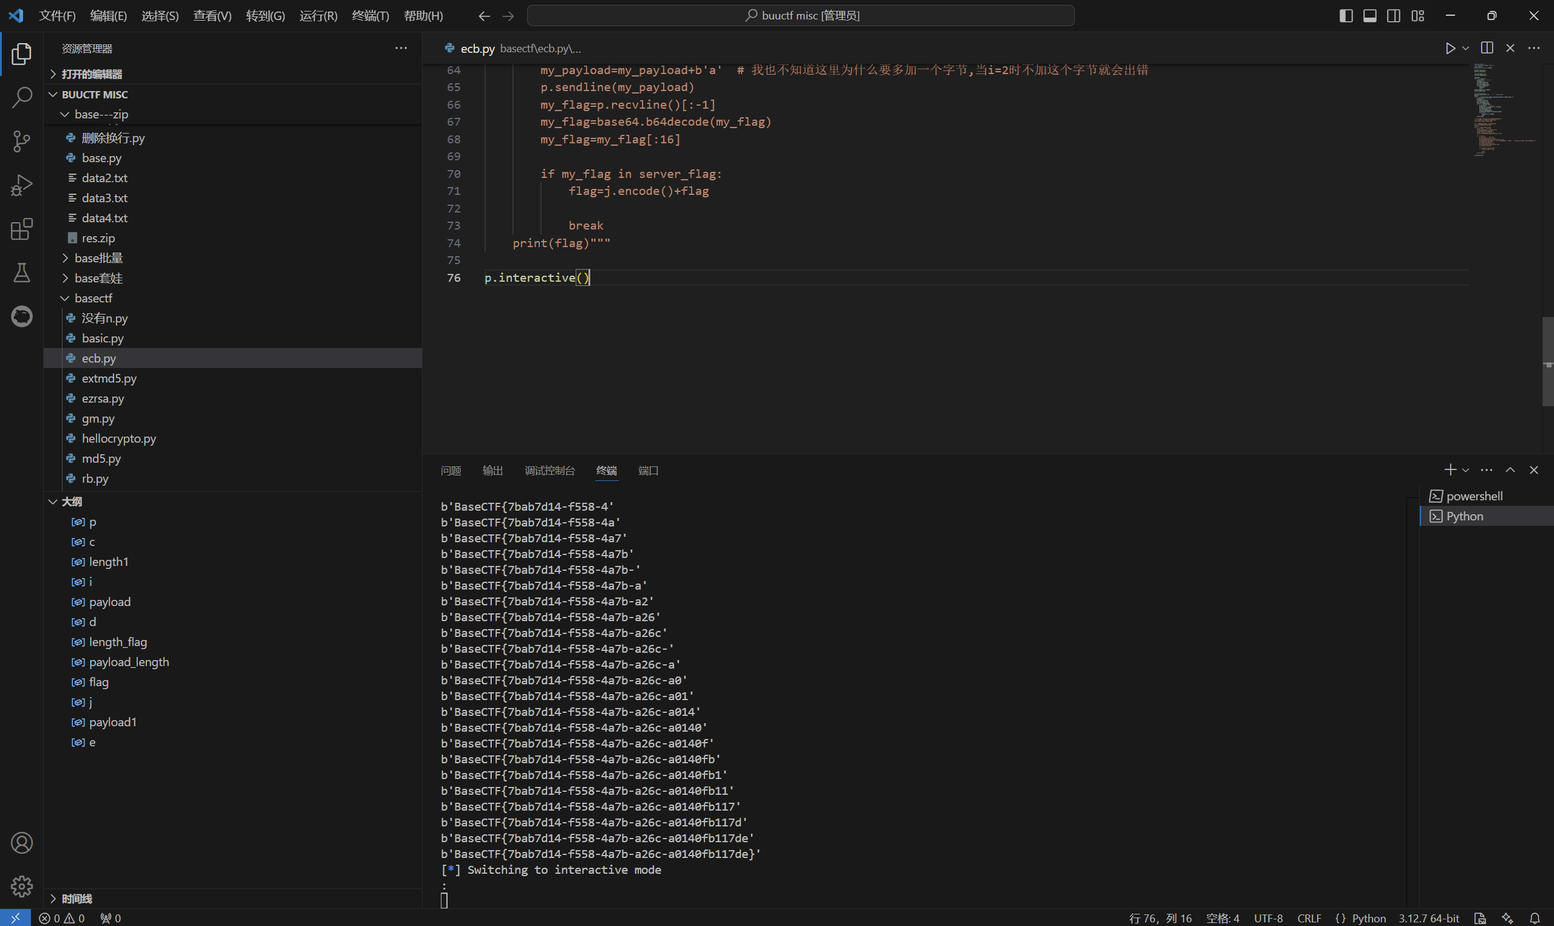Click the editor vertical scrollbar thumb
This screenshot has height=926, width=1554.
pos(1548,362)
